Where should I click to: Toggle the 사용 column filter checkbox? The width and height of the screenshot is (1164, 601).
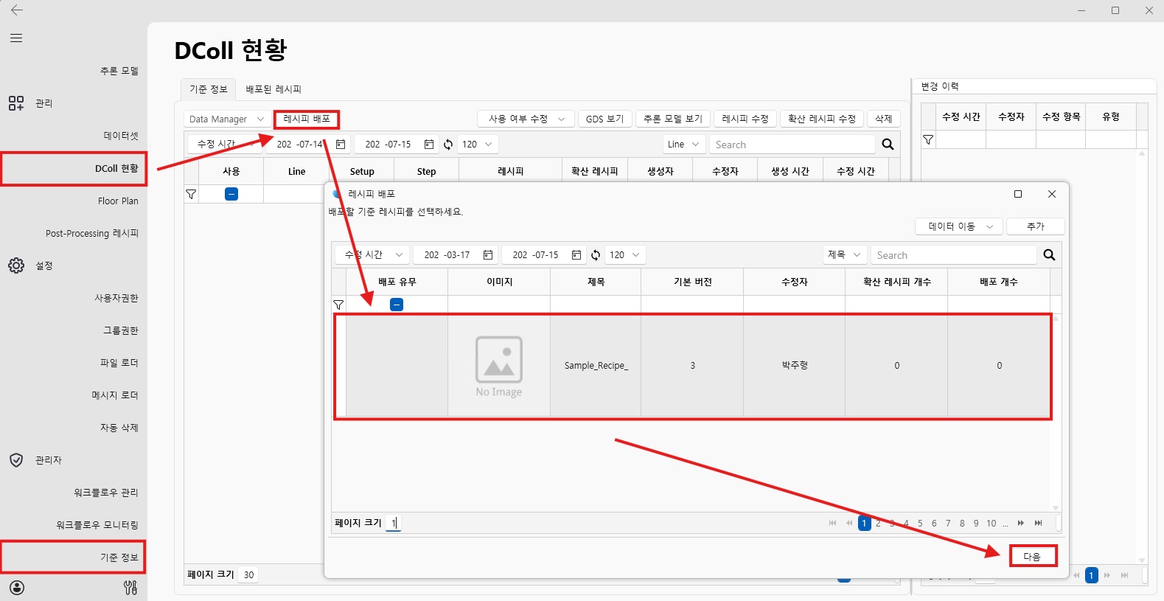(231, 194)
